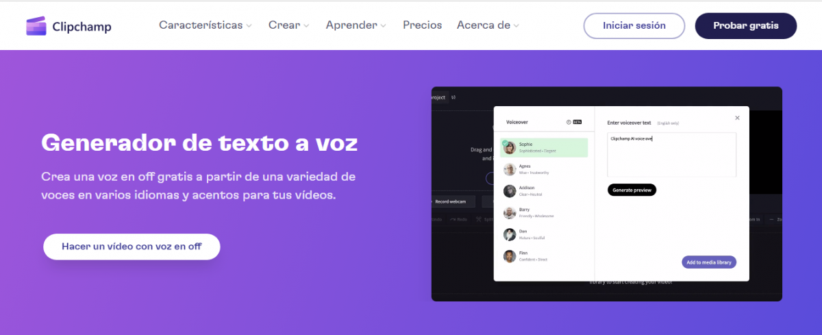Select Barry's voice avatar
The image size is (822, 335).
510,213
